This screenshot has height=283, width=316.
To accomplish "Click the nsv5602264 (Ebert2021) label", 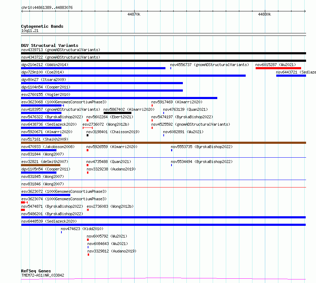I will [110, 117].
